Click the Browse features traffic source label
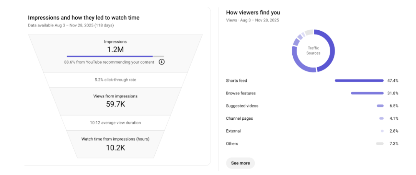The height and width of the screenshot is (175, 416). click(x=241, y=93)
